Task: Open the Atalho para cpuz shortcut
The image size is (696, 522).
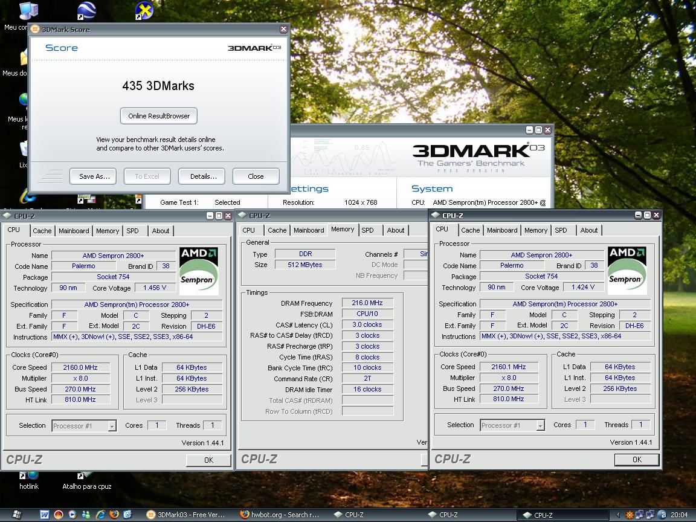Action: [86, 481]
